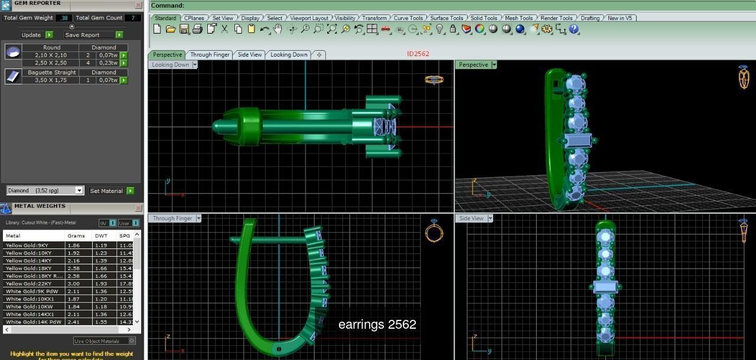Viewport: 756px width, 360px height.
Task: Toggle Use Object Materials option
Action: (x=104, y=341)
